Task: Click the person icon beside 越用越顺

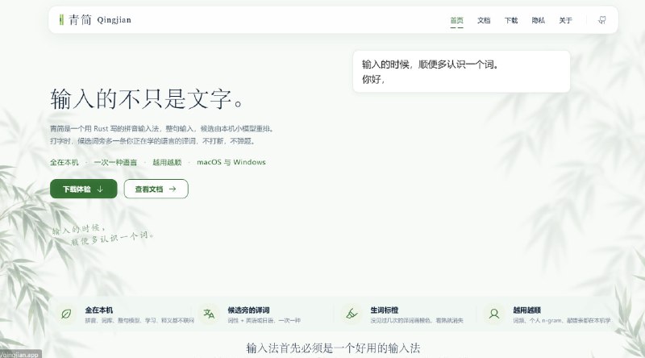Action: click(494, 314)
